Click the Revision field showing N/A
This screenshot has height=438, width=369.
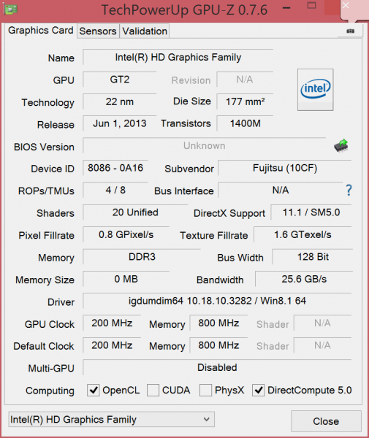245,80
